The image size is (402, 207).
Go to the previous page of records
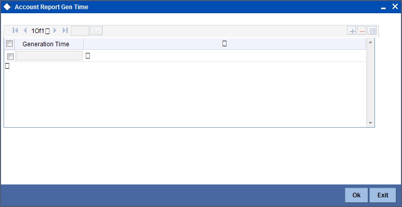25,31
